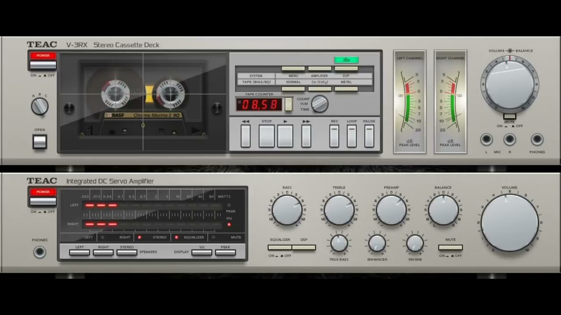
Task: Click the L MIC input jack
Action: (486, 140)
